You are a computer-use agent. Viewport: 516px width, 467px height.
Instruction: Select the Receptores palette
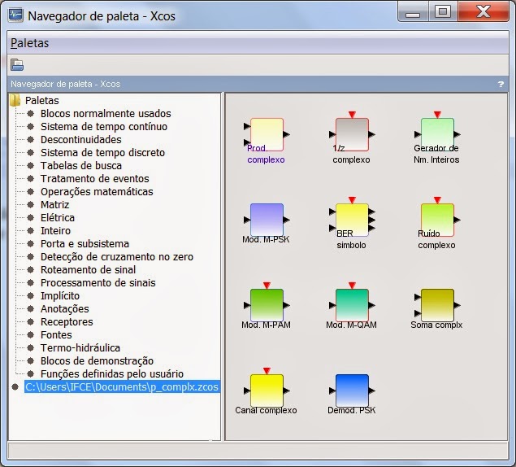pyautogui.click(x=67, y=322)
